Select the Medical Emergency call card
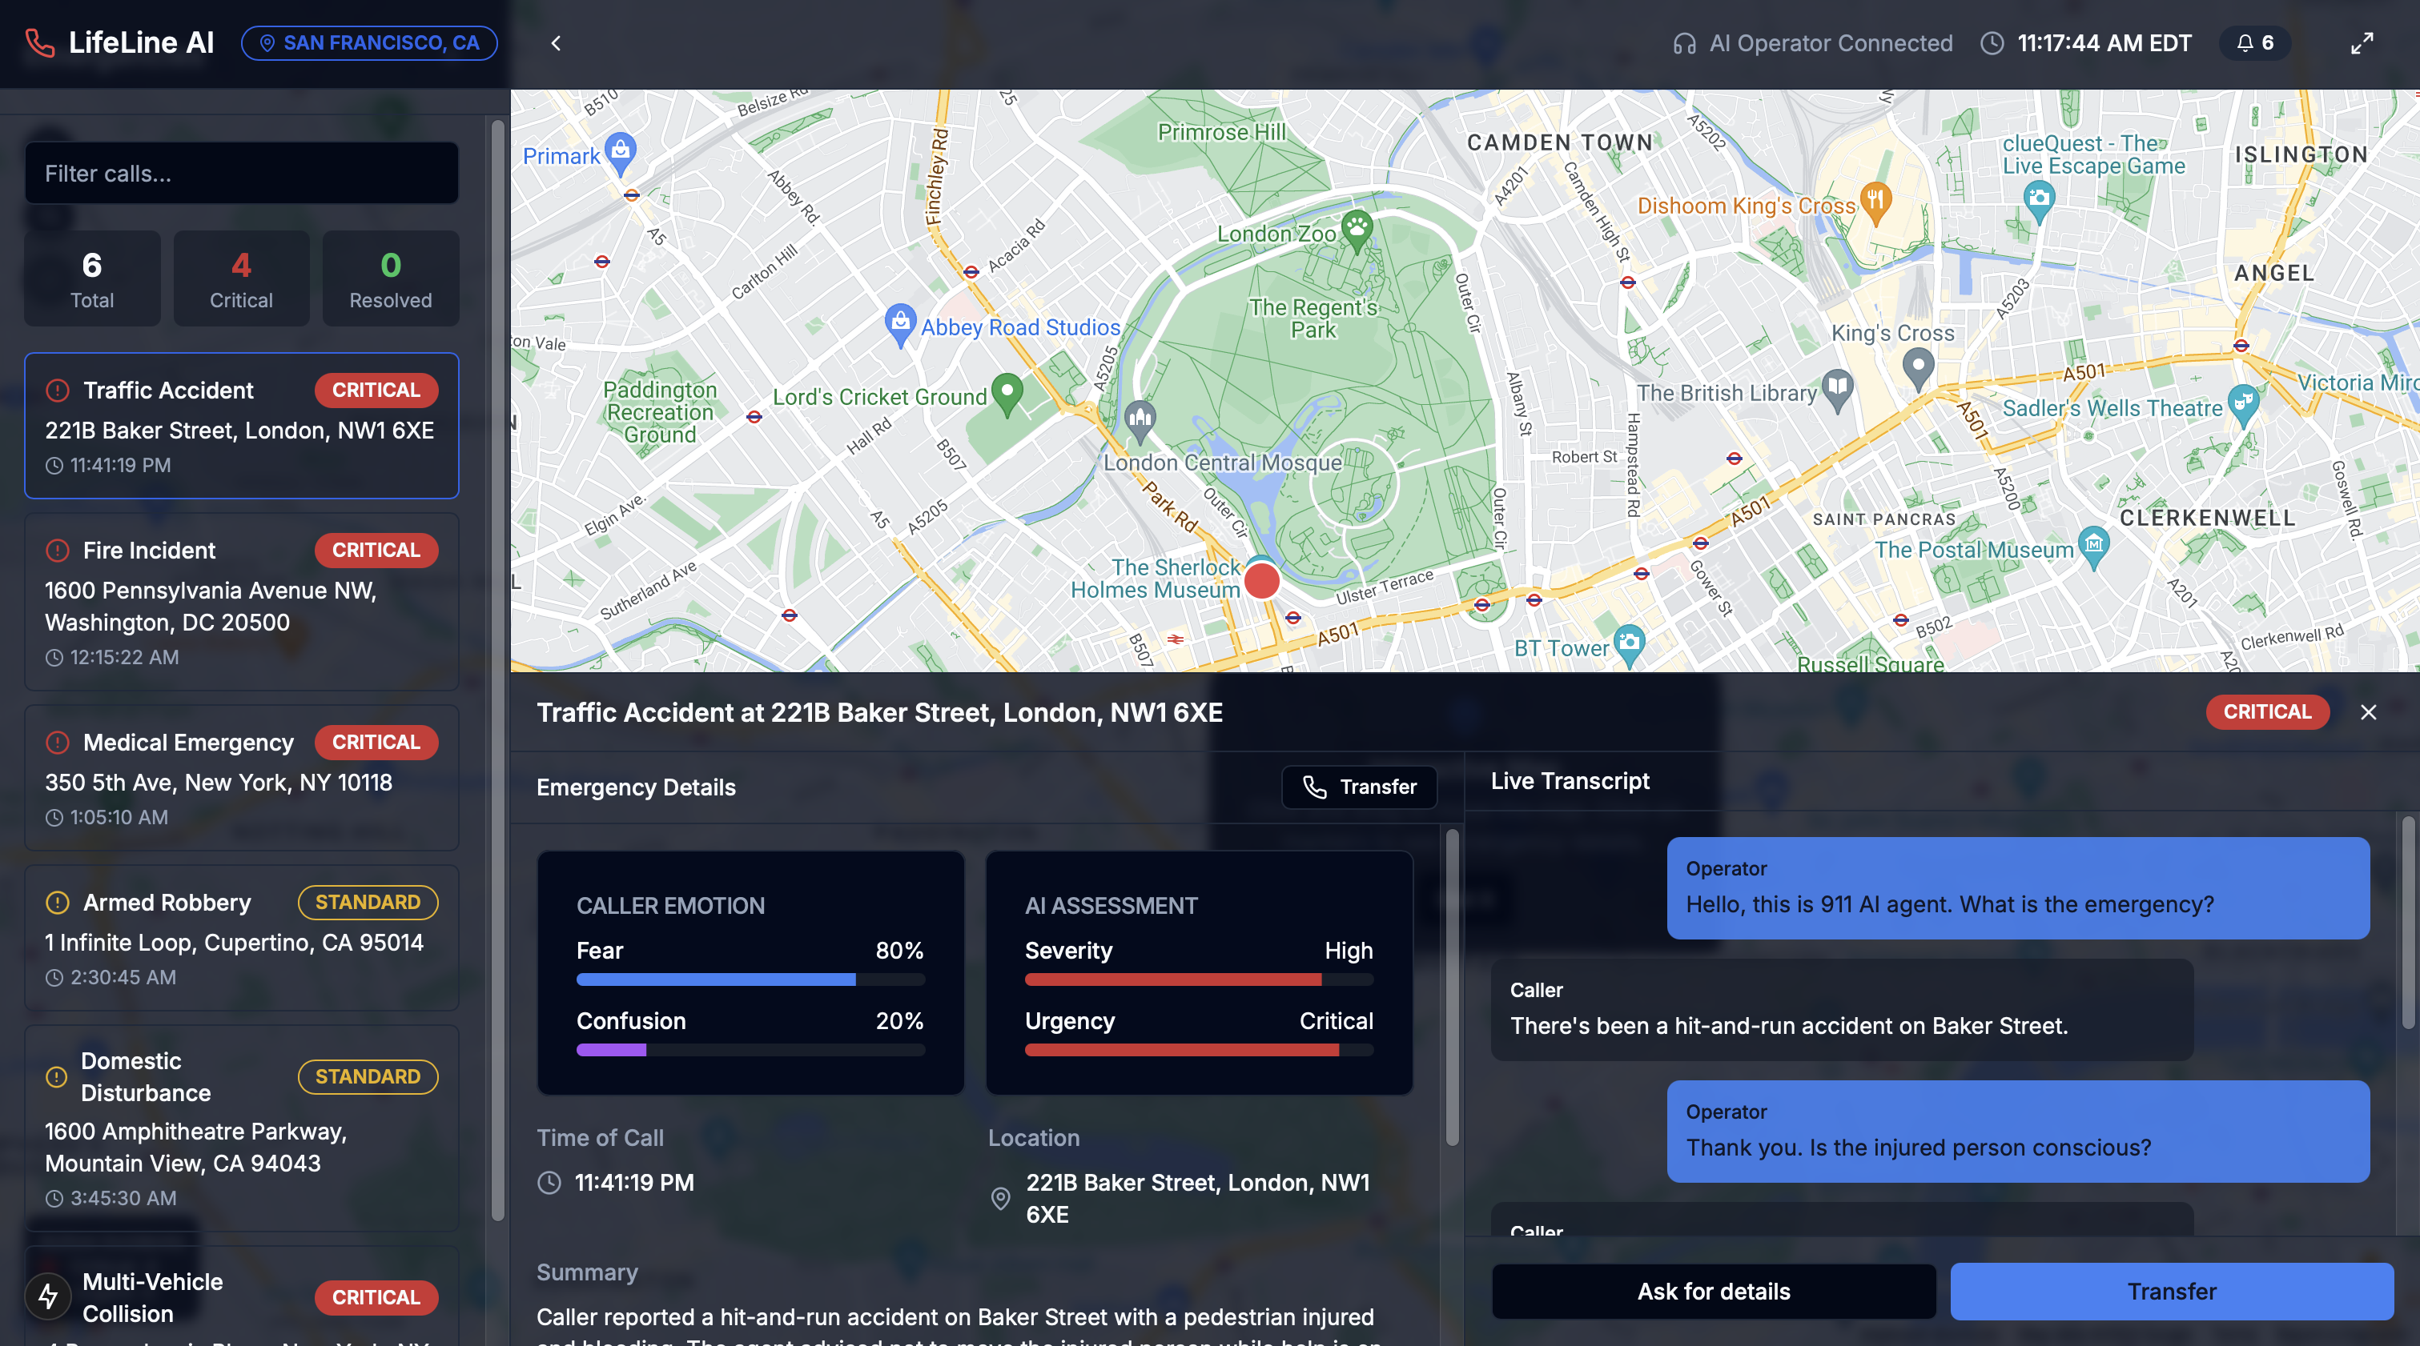This screenshot has width=2420, height=1346. [241, 777]
